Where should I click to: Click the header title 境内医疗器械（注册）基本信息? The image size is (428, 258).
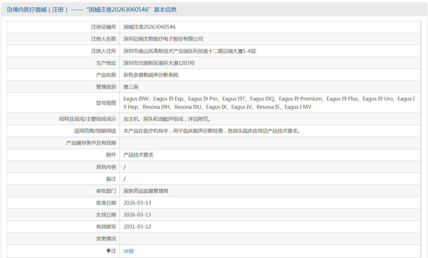point(95,10)
